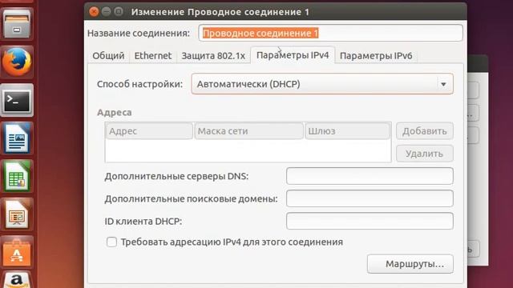Click the 'Удалить' address button
The image size is (513, 288).
tap(425, 154)
